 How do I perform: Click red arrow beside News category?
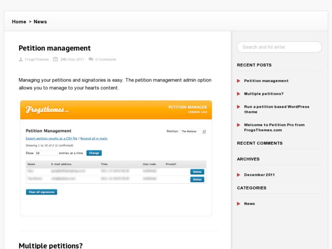[x=239, y=204]
